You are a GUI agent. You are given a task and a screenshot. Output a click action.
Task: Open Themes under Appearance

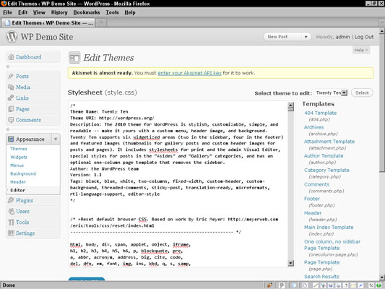pos(19,149)
